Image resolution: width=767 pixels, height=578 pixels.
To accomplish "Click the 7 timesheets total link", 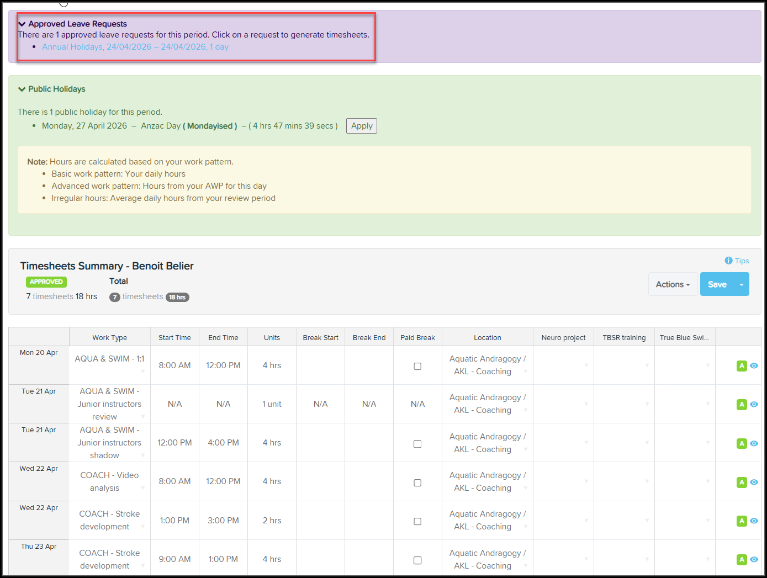I will click(x=142, y=296).
